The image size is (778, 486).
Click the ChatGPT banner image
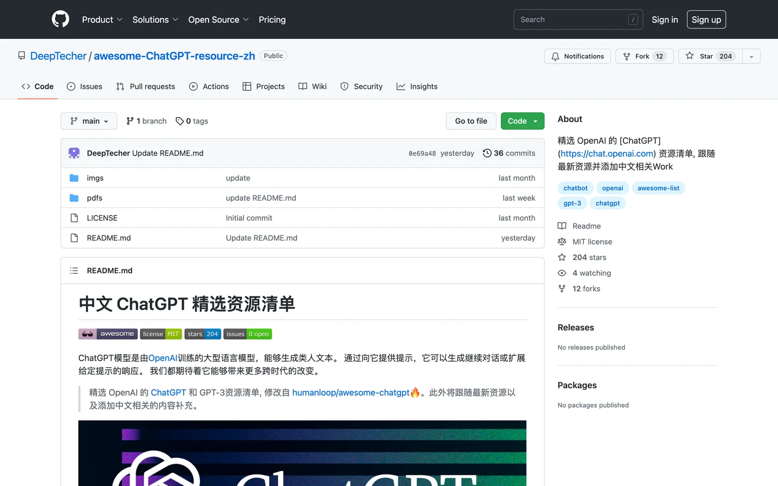click(x=302, y=453)
